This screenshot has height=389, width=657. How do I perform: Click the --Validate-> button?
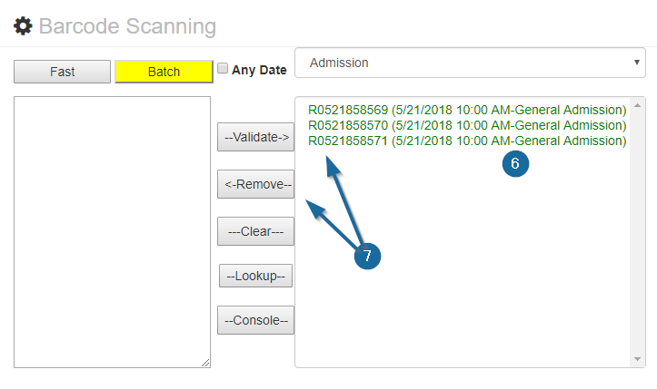(x=255, y=137)
